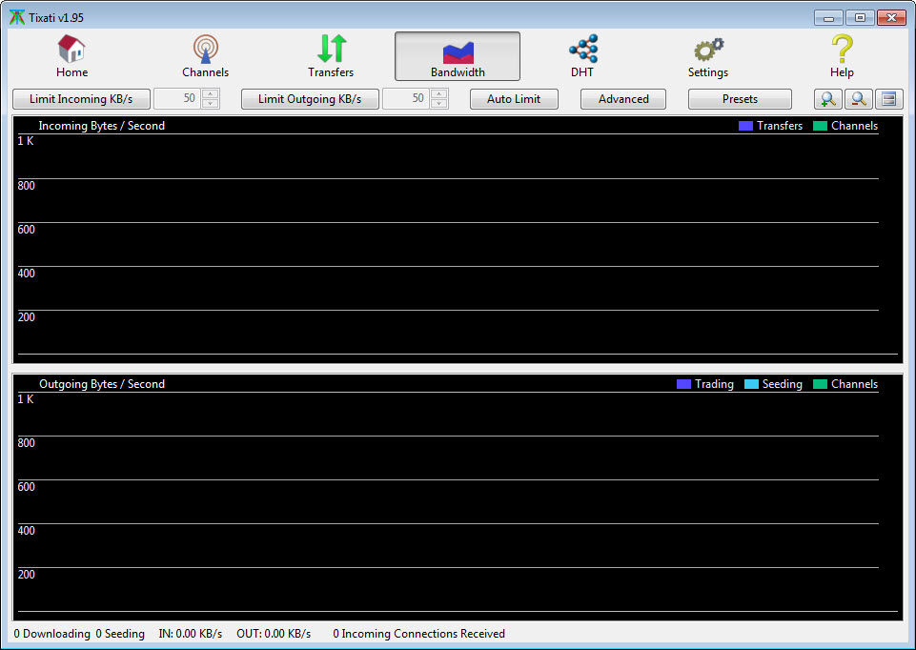Toggle the graph layout icon button
916x650 pixels.
[x=889, y=99]
